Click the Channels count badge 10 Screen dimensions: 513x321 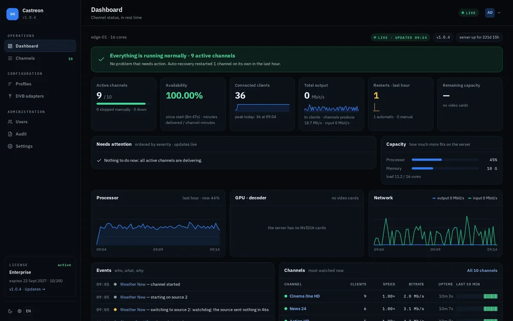(70, 59)
